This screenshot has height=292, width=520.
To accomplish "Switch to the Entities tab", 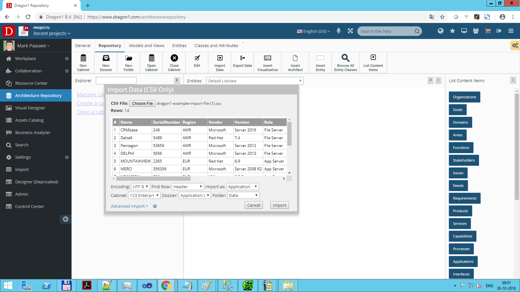I will coord(179,46).
